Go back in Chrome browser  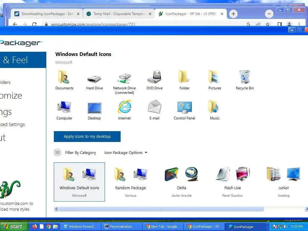[x=15, y=24]
